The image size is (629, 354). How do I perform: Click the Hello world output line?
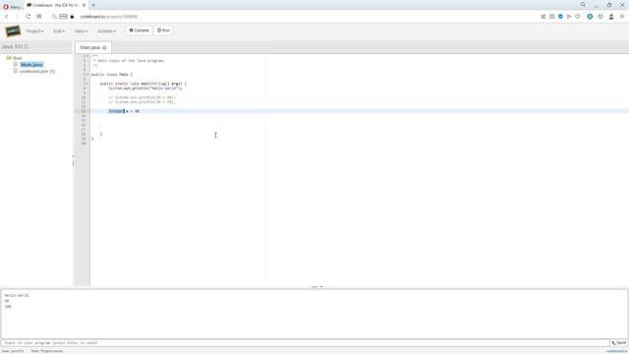click(x=17, y=295)
